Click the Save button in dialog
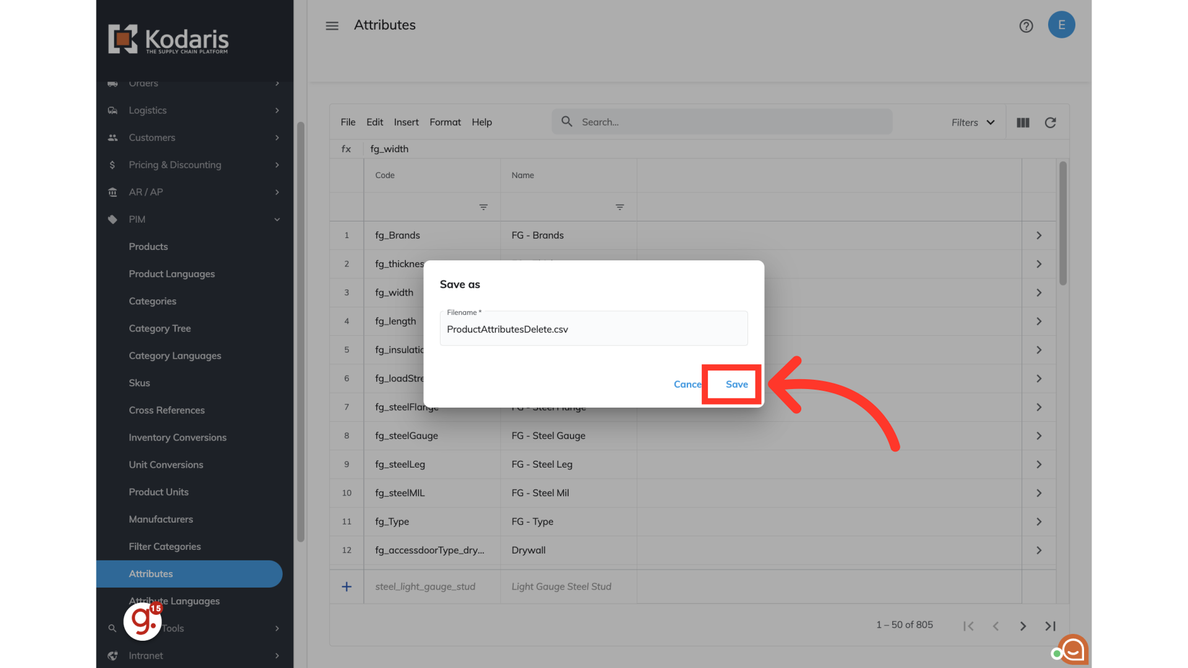Viewport: 1188px width, 668px height. point(736,385)
